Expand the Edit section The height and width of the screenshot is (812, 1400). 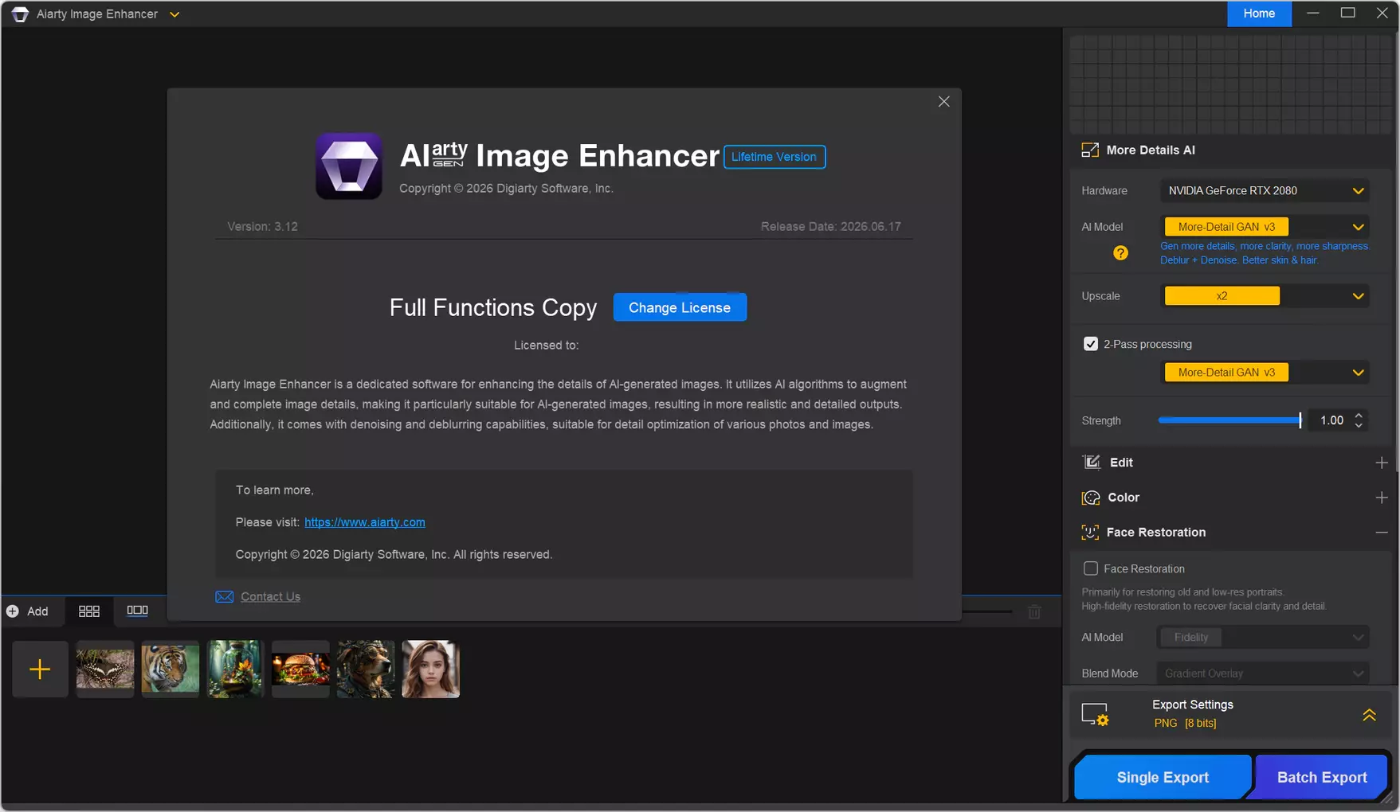tap(1382, 463)
